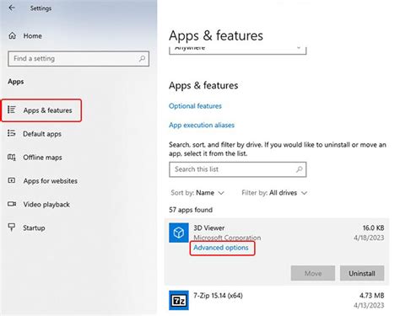Click the magnifier in Find a setting
This screenshot has height=316, width=400.
(142, 58)
